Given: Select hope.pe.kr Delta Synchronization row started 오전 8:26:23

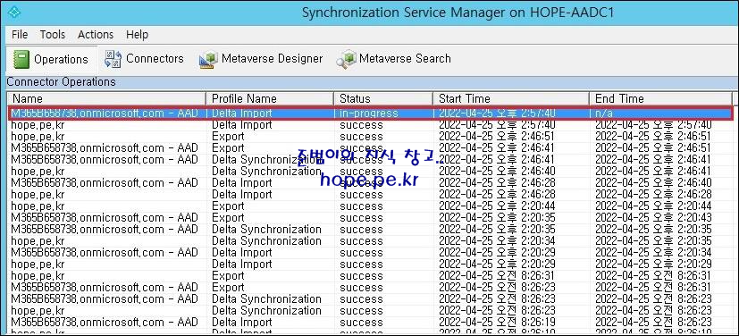Looking at the screenshot, I should click(x=370, y=311).
